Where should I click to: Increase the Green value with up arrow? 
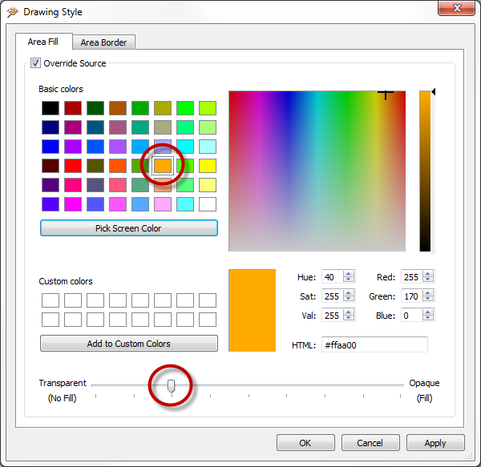click(428, 293)
